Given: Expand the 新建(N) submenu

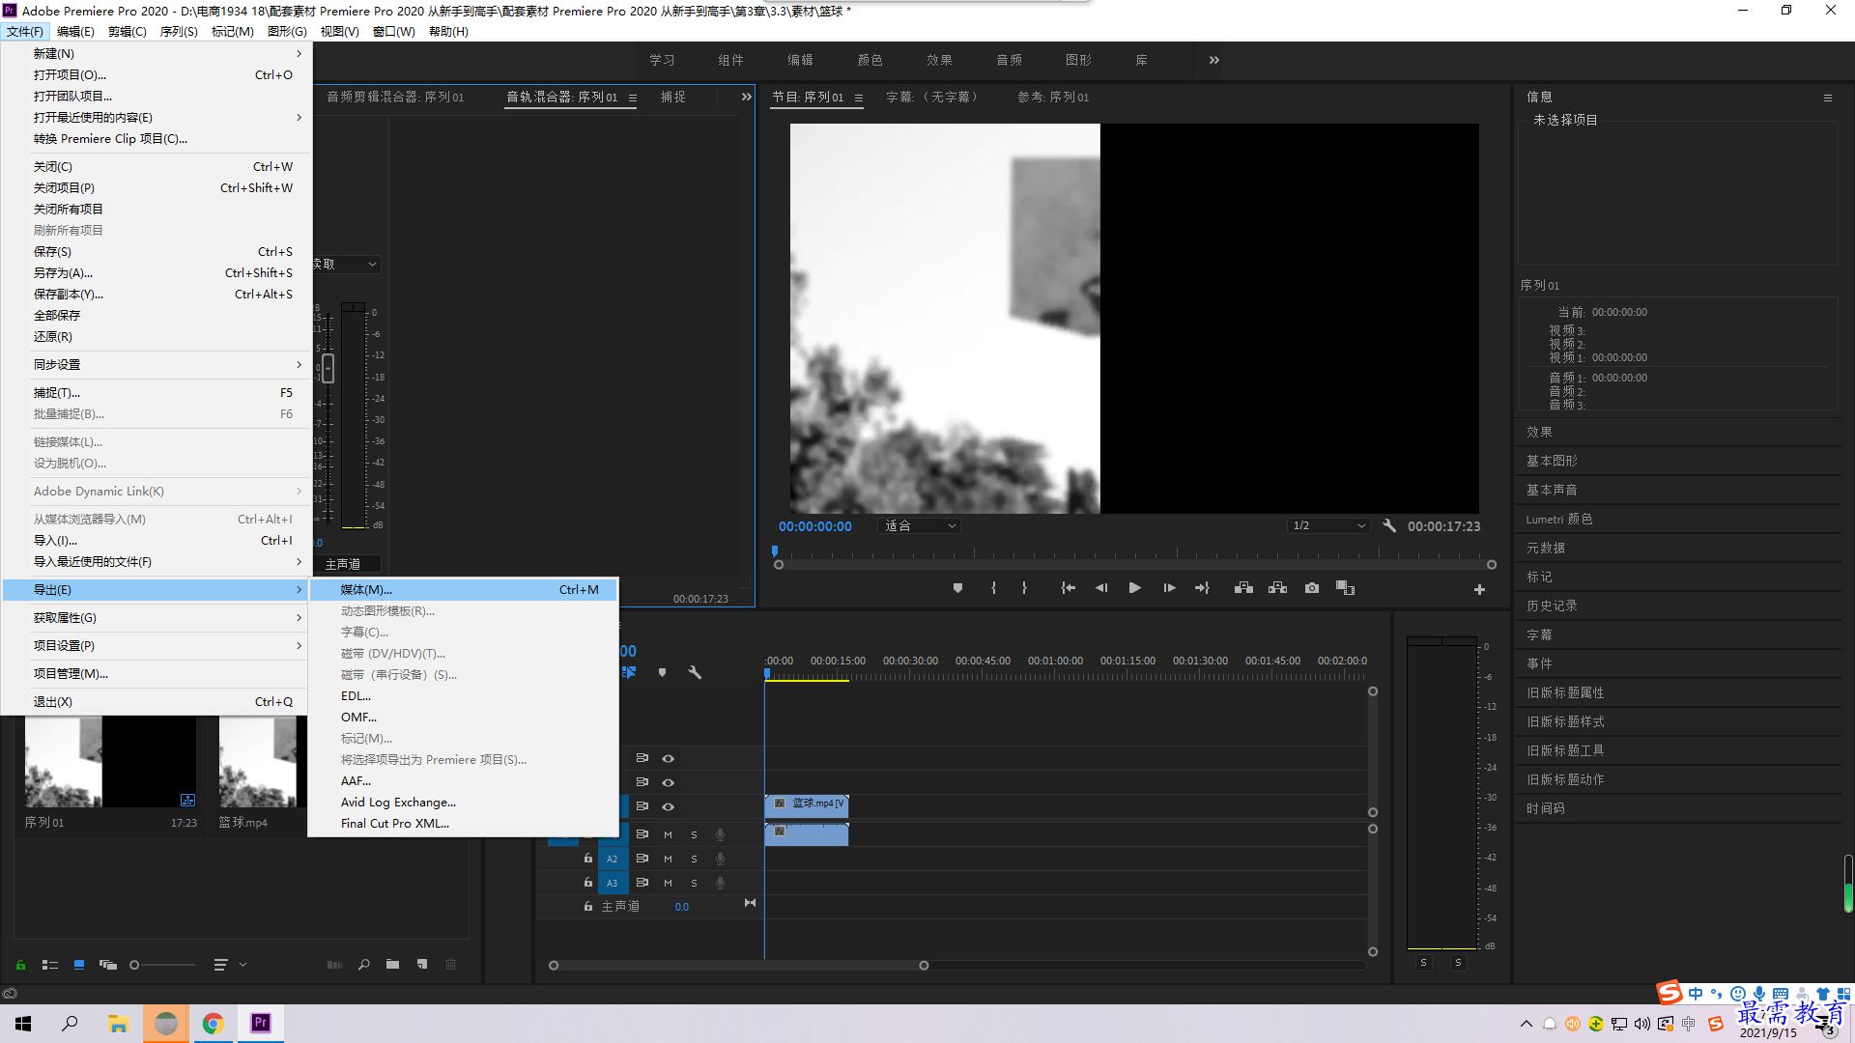Looking at the screenshot, I should click(x=156, y=53).
